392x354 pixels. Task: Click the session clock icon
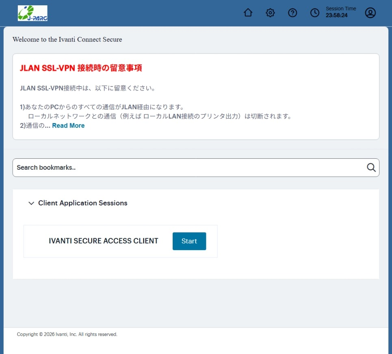(x=315, y=13)
